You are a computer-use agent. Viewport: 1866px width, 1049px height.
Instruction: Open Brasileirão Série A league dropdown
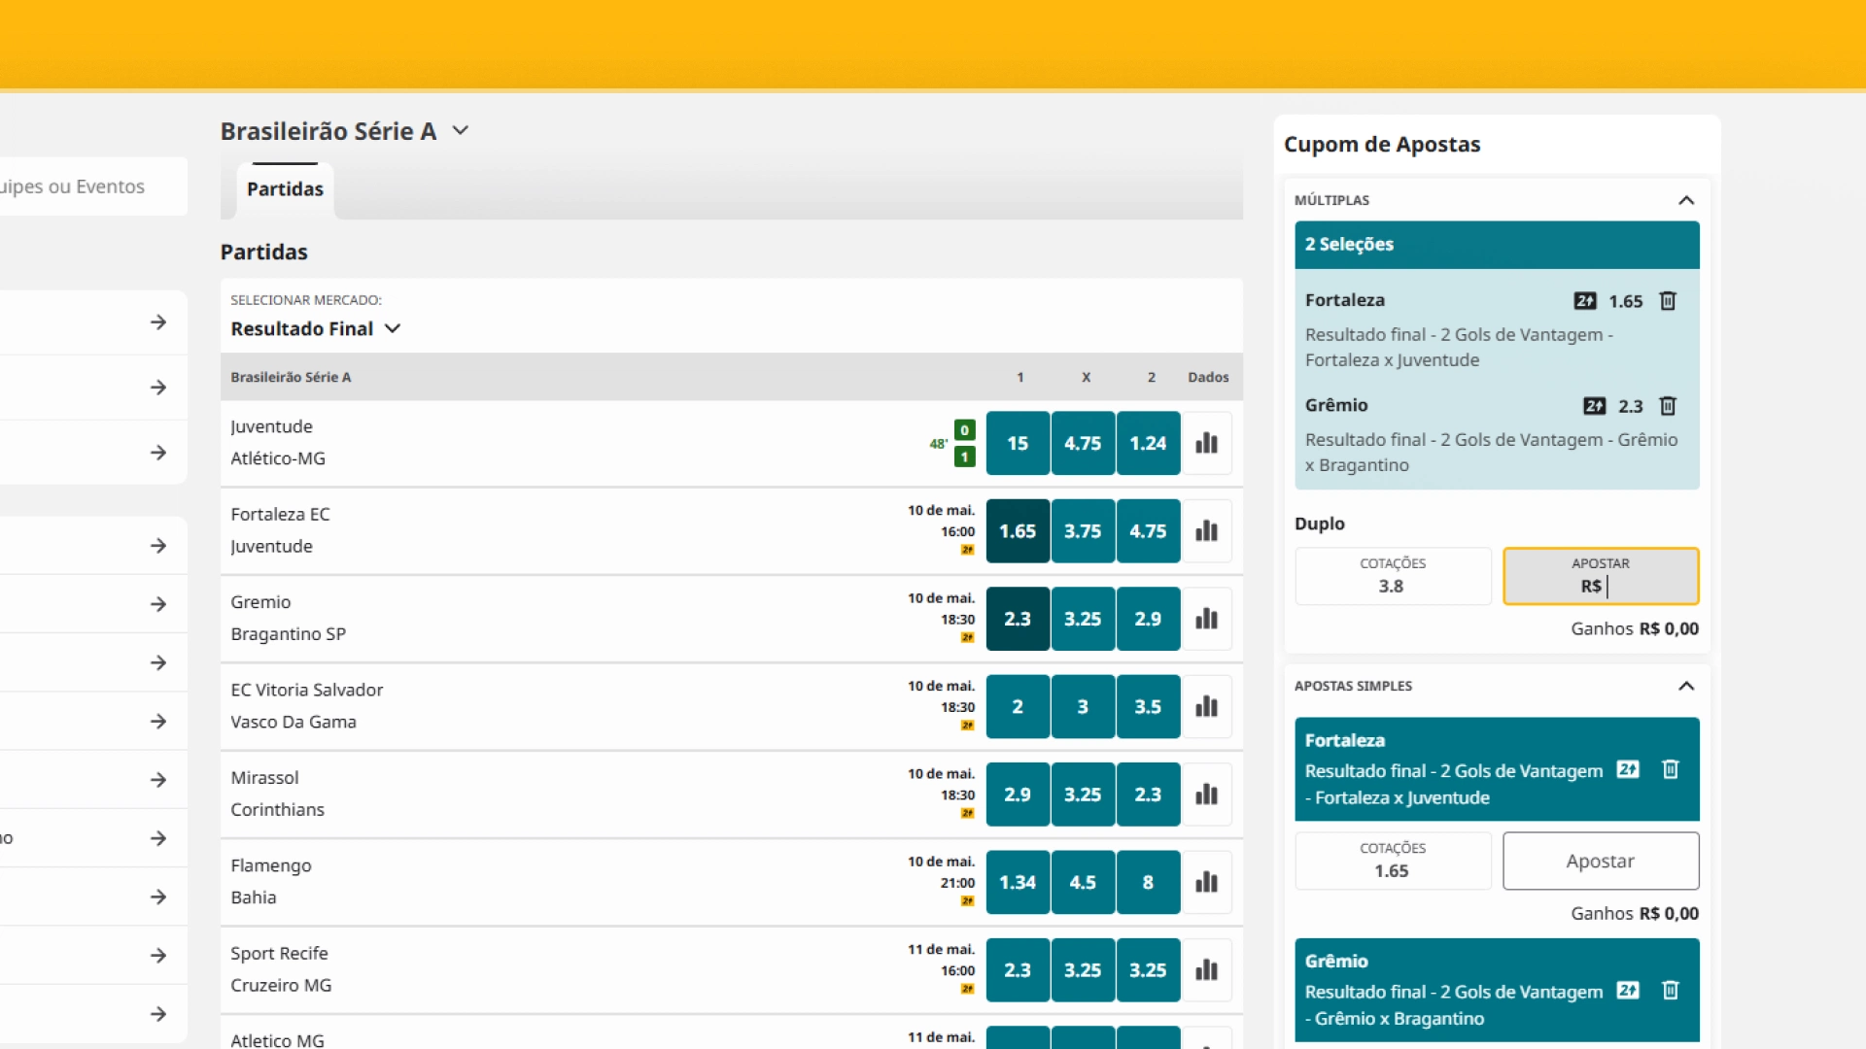(x=345, y=131)
